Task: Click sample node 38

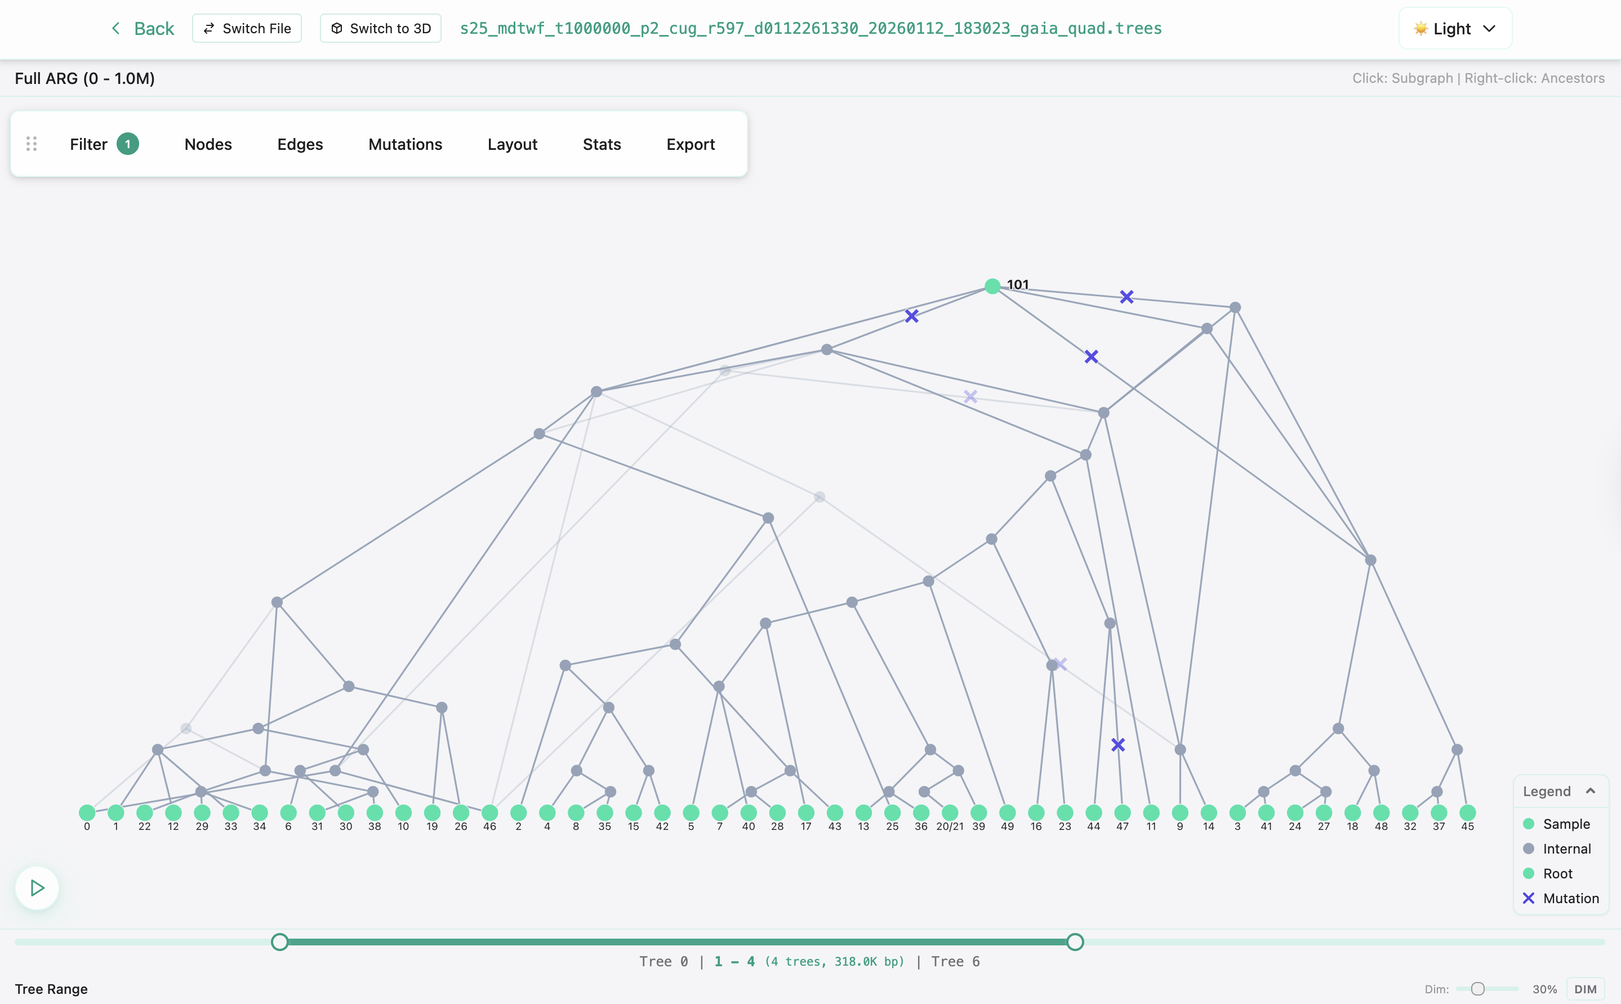Action: 375,813
